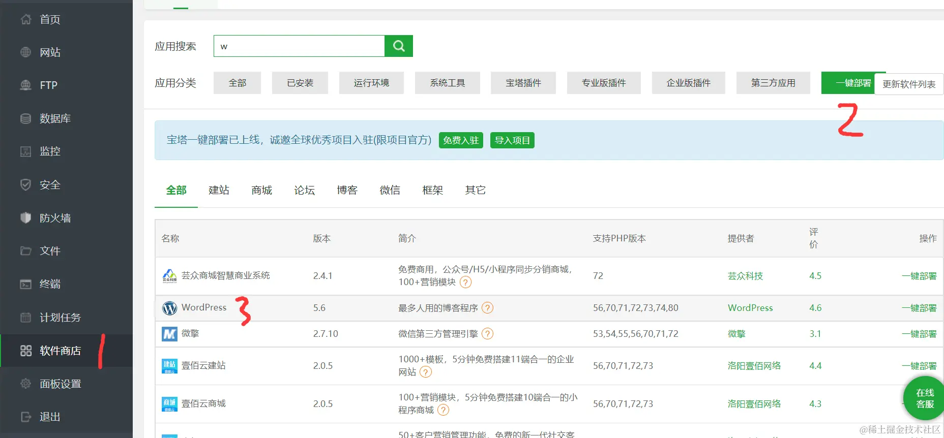Open 微擎 provider link
This screenshot has width=944, height=438.
(736, 334)
